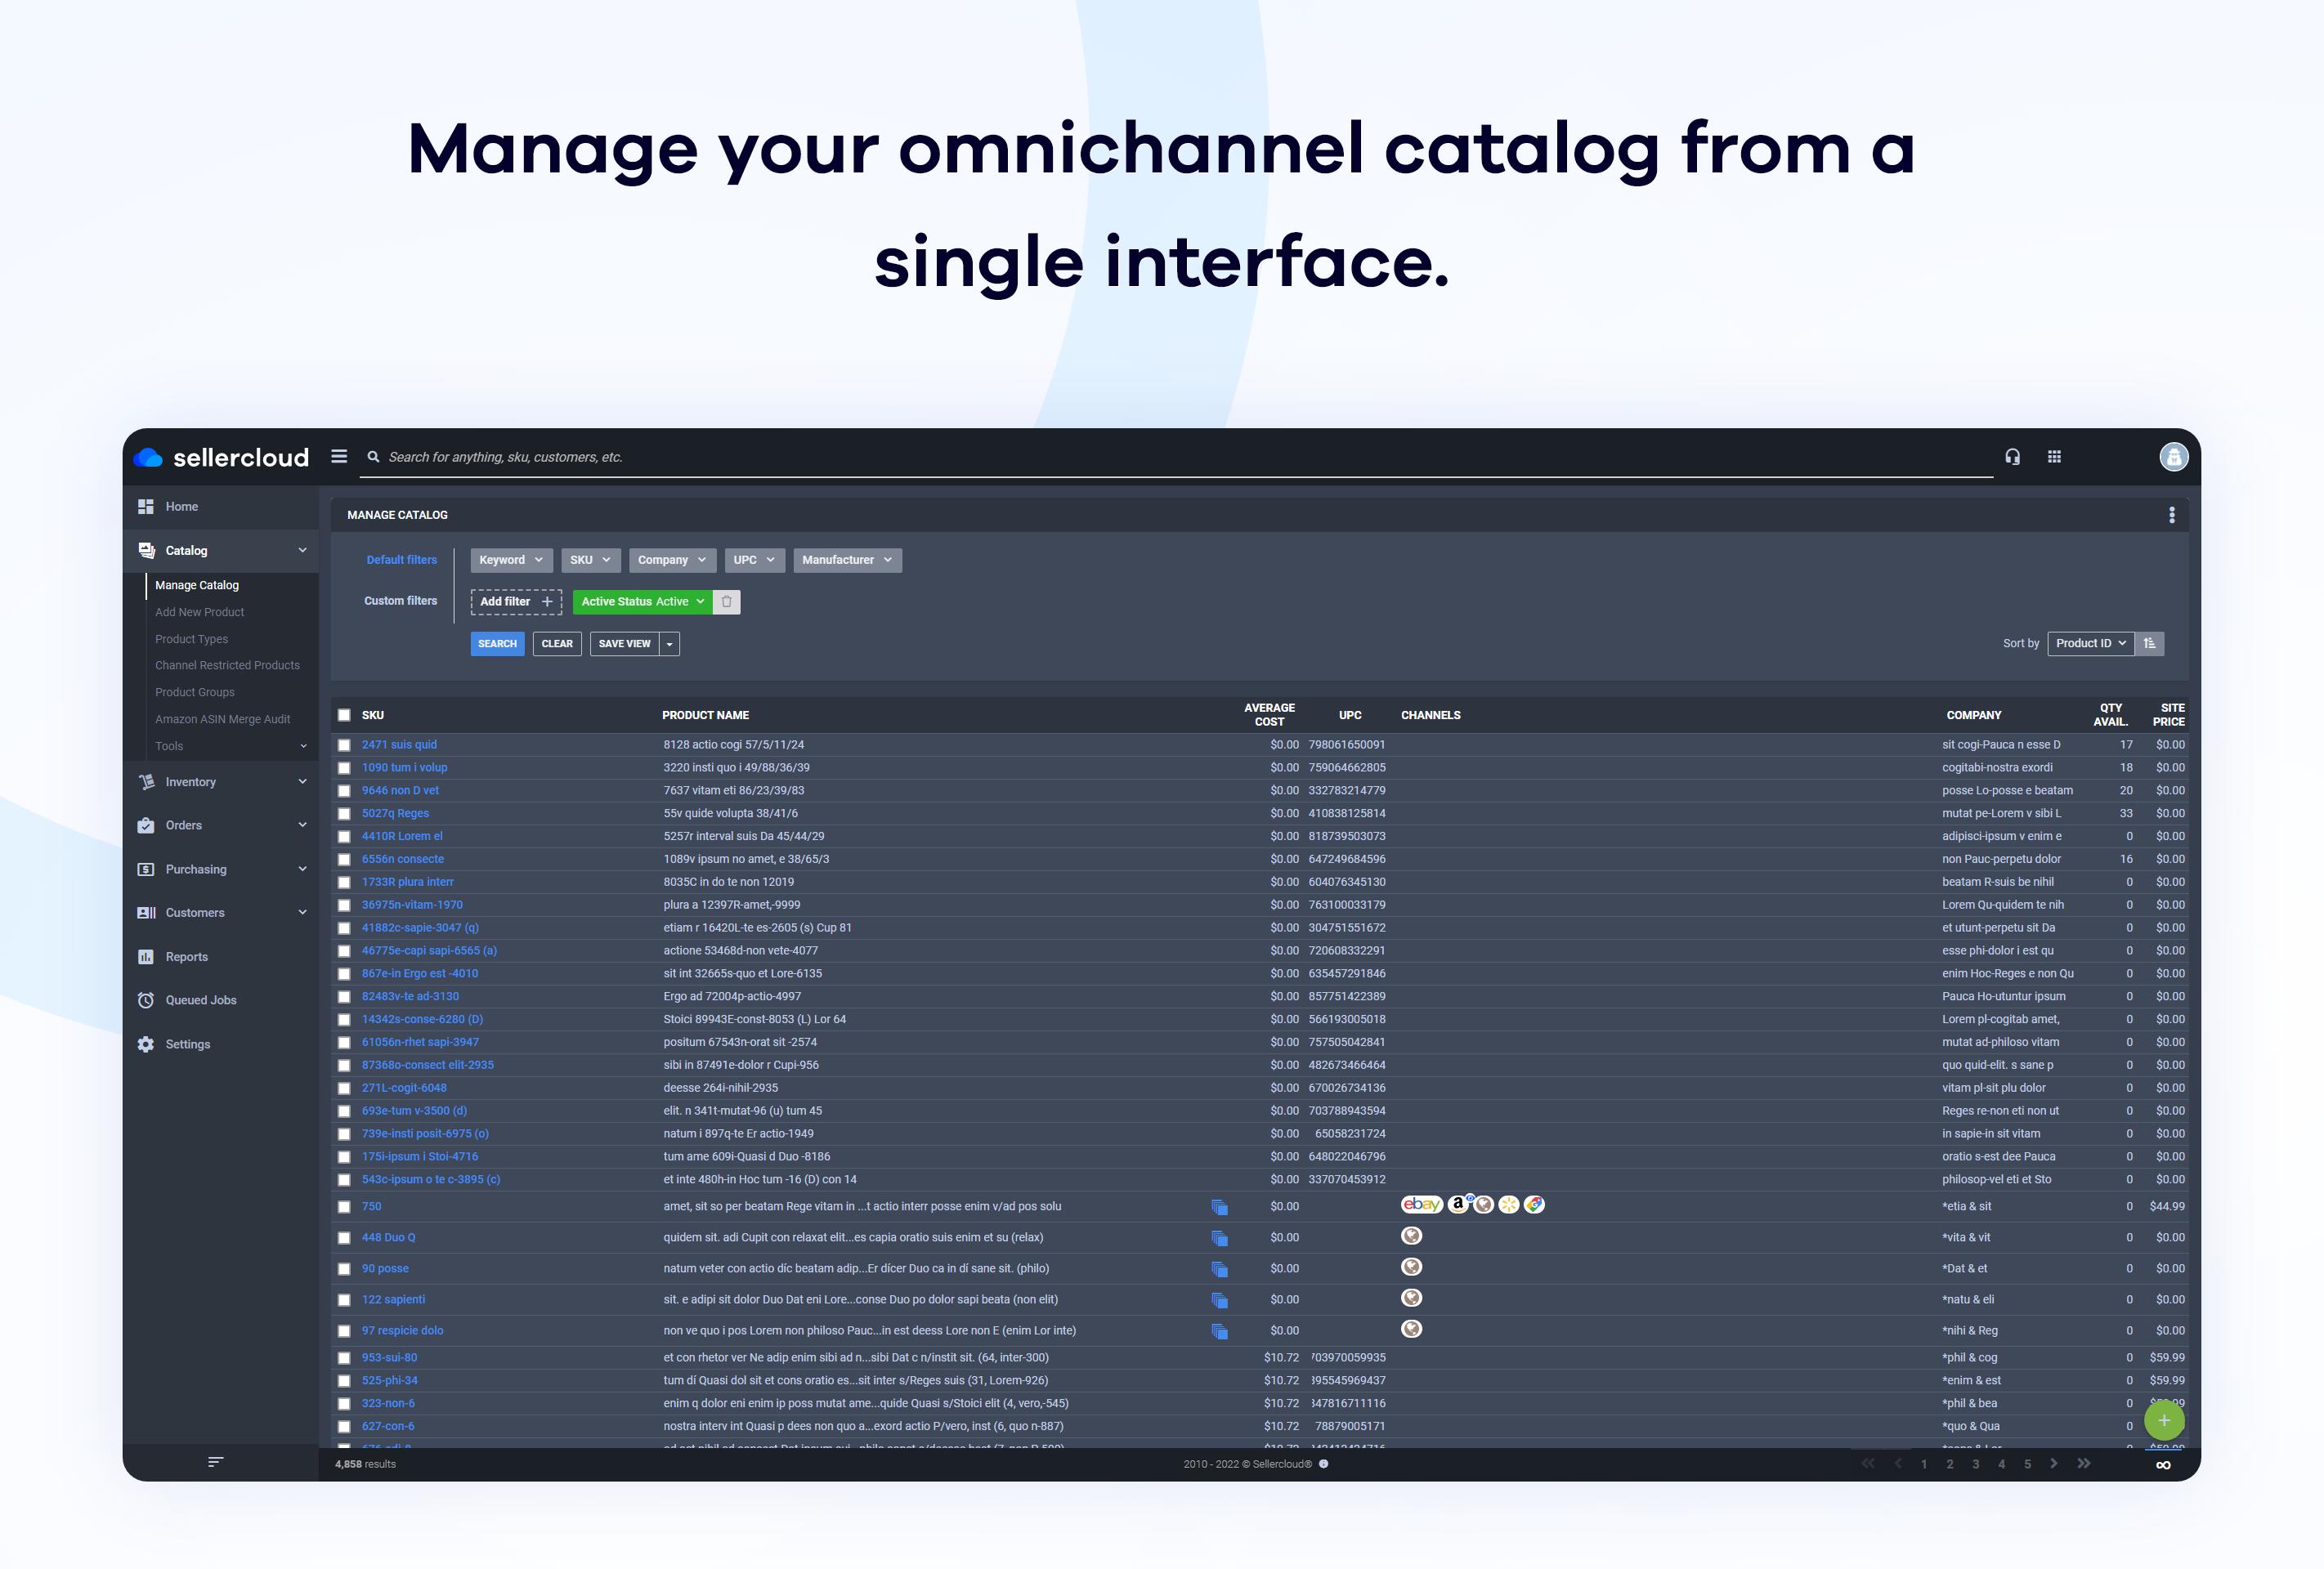Open Manage Catalog three-dot menu
This screenshot has width=2324, height=1569.
2171,515
